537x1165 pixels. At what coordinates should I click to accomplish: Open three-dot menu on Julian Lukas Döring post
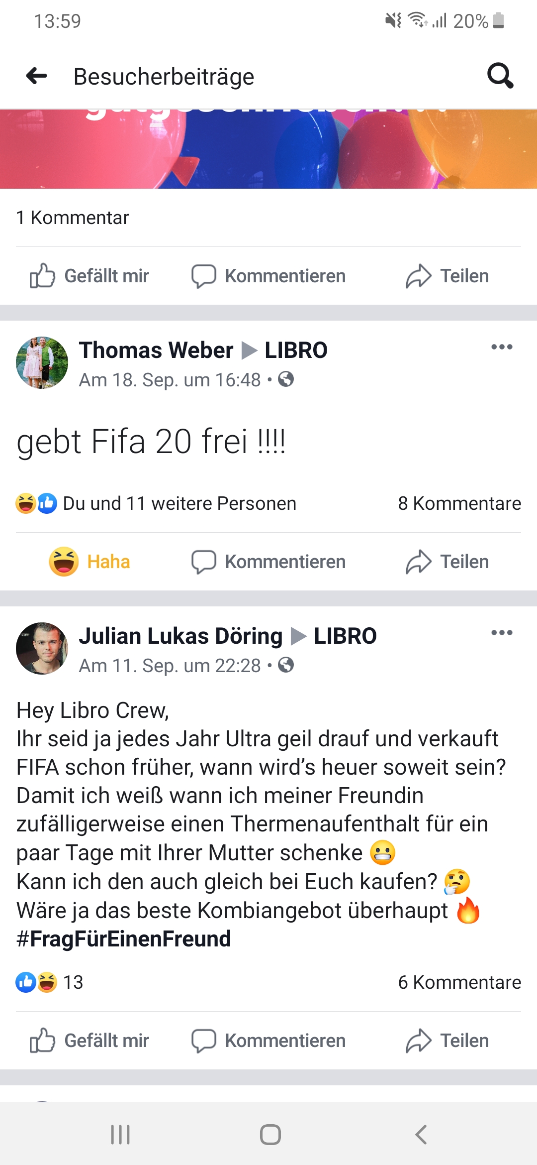(x=502, y=633)
